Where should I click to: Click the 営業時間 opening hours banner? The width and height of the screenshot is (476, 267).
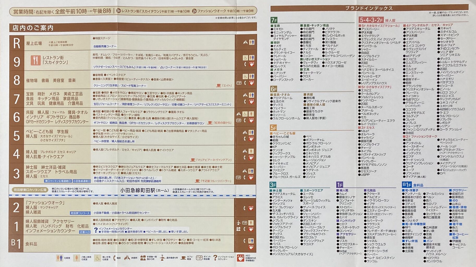tap(133, 11)
